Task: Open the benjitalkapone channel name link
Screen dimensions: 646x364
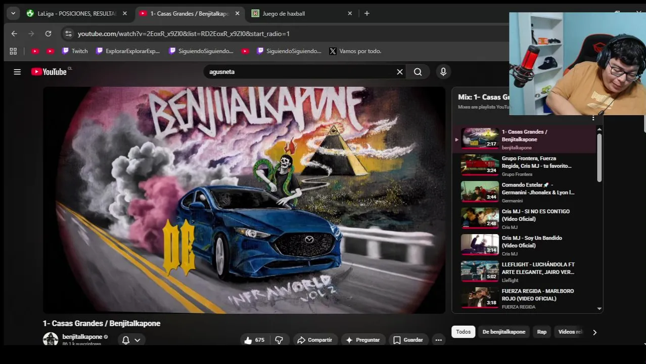Action: tap(82, 337)
